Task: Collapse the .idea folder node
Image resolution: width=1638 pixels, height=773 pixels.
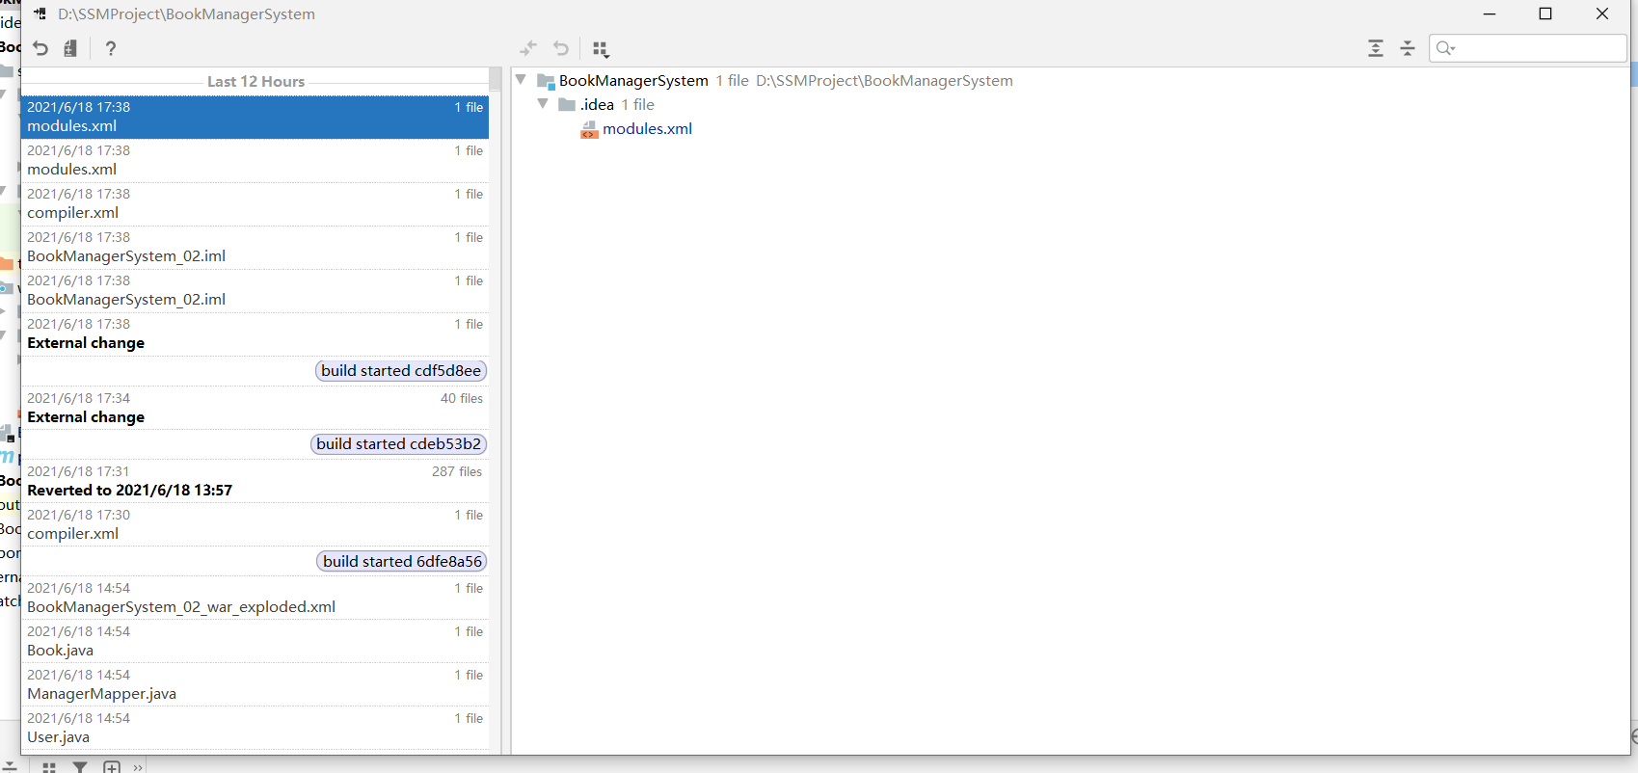Action: tap(543, 104)
